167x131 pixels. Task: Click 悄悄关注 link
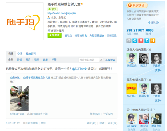click(112, 36)
